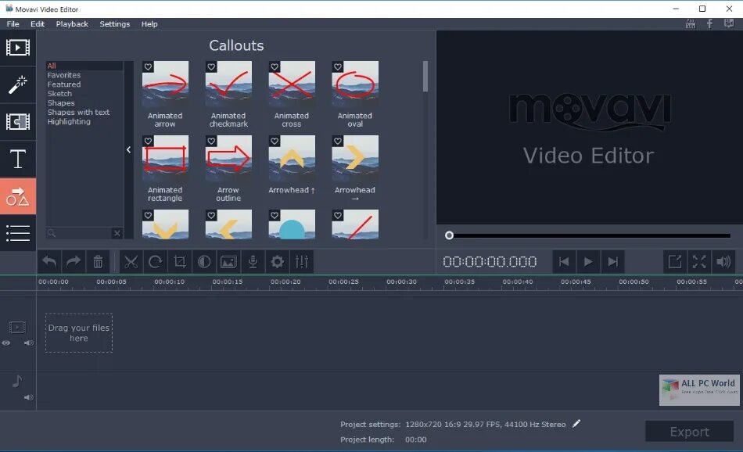
Task: Open the Edit menu
Action: (38, 23)
